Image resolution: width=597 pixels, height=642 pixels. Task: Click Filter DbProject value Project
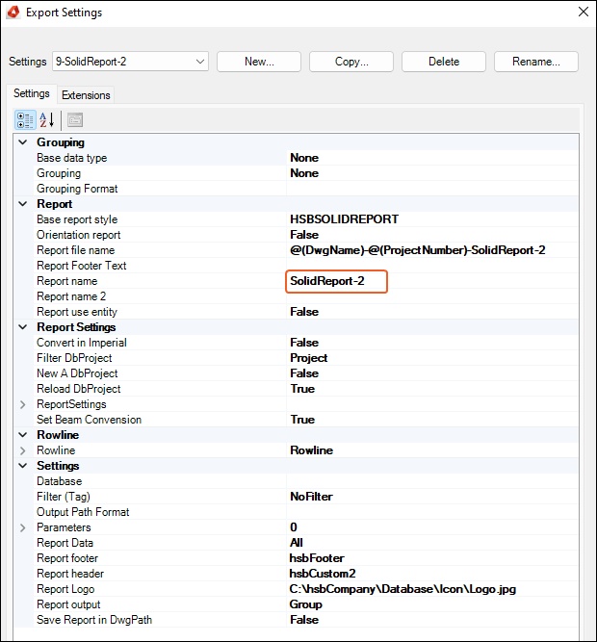point(309,358)
